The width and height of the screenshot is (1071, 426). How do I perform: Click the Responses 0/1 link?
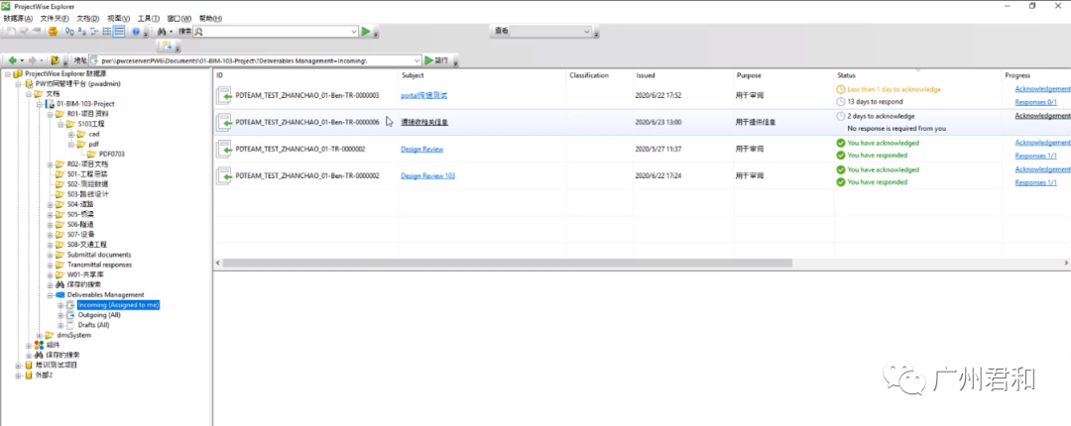pyautogui.click(x=1035, y=102)
